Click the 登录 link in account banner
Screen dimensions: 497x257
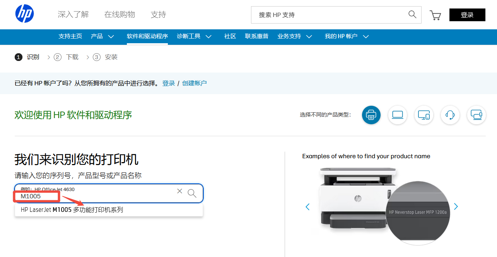tap(169, 83)
